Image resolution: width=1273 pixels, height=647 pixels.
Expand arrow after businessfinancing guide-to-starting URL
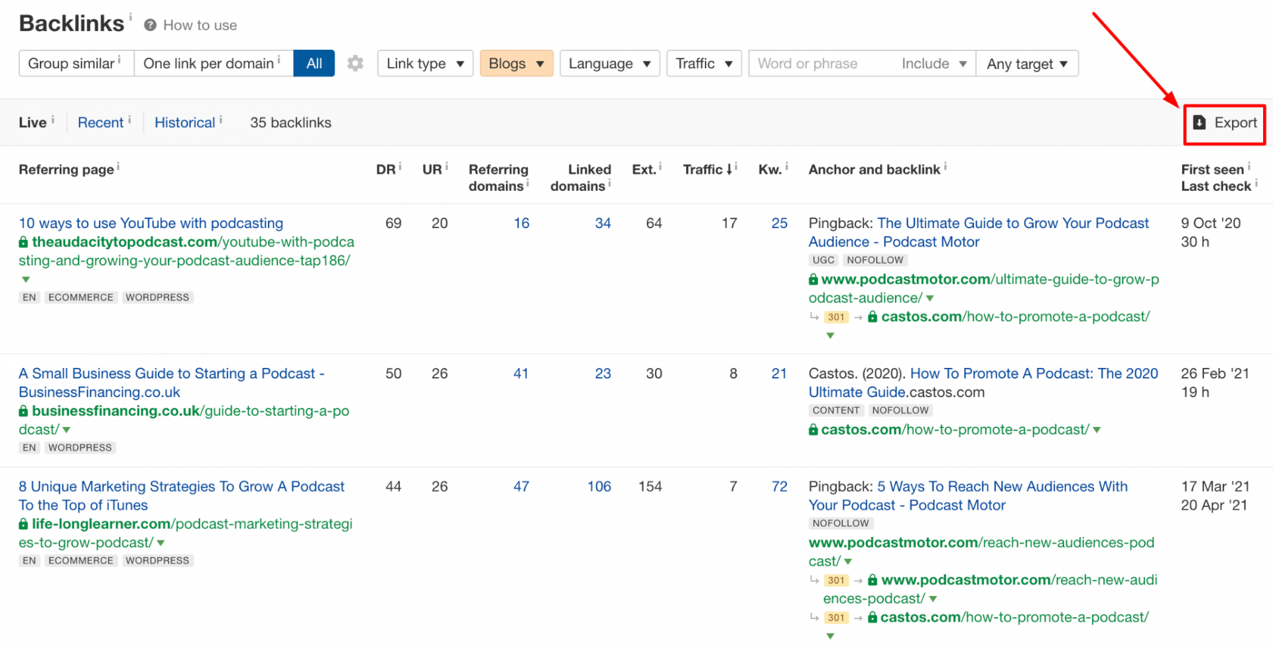[x=66, y=430]
